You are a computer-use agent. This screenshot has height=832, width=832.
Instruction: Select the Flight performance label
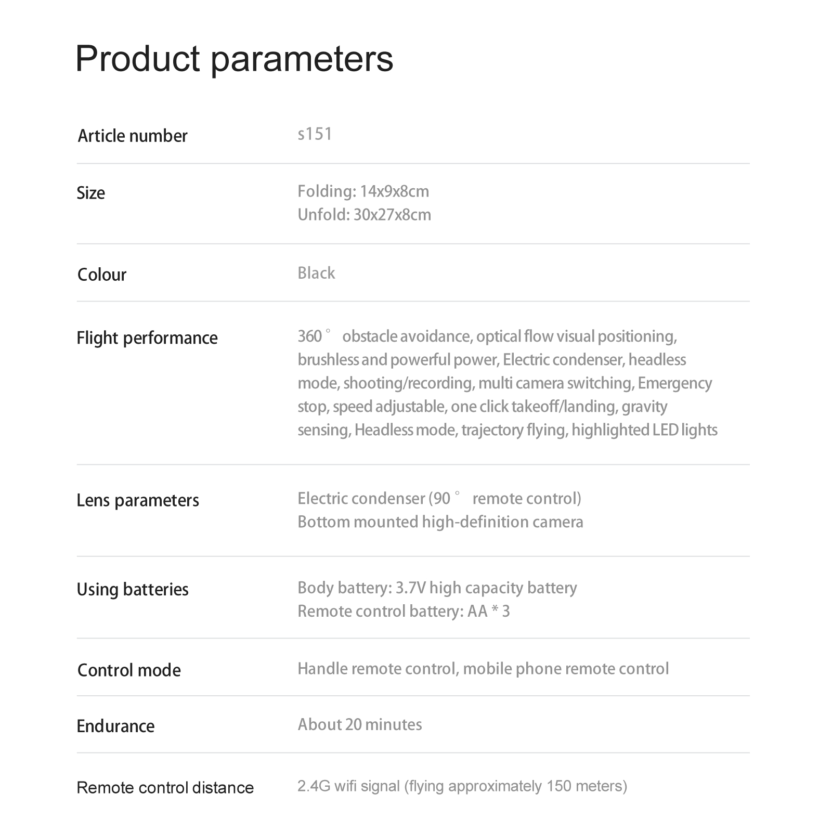click(147, 338)
